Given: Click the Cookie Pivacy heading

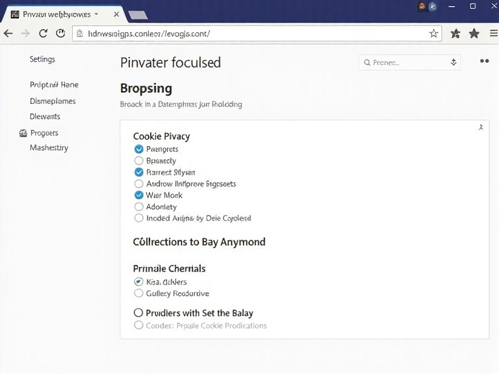Looking at the screenshot, I should point(161,136).
